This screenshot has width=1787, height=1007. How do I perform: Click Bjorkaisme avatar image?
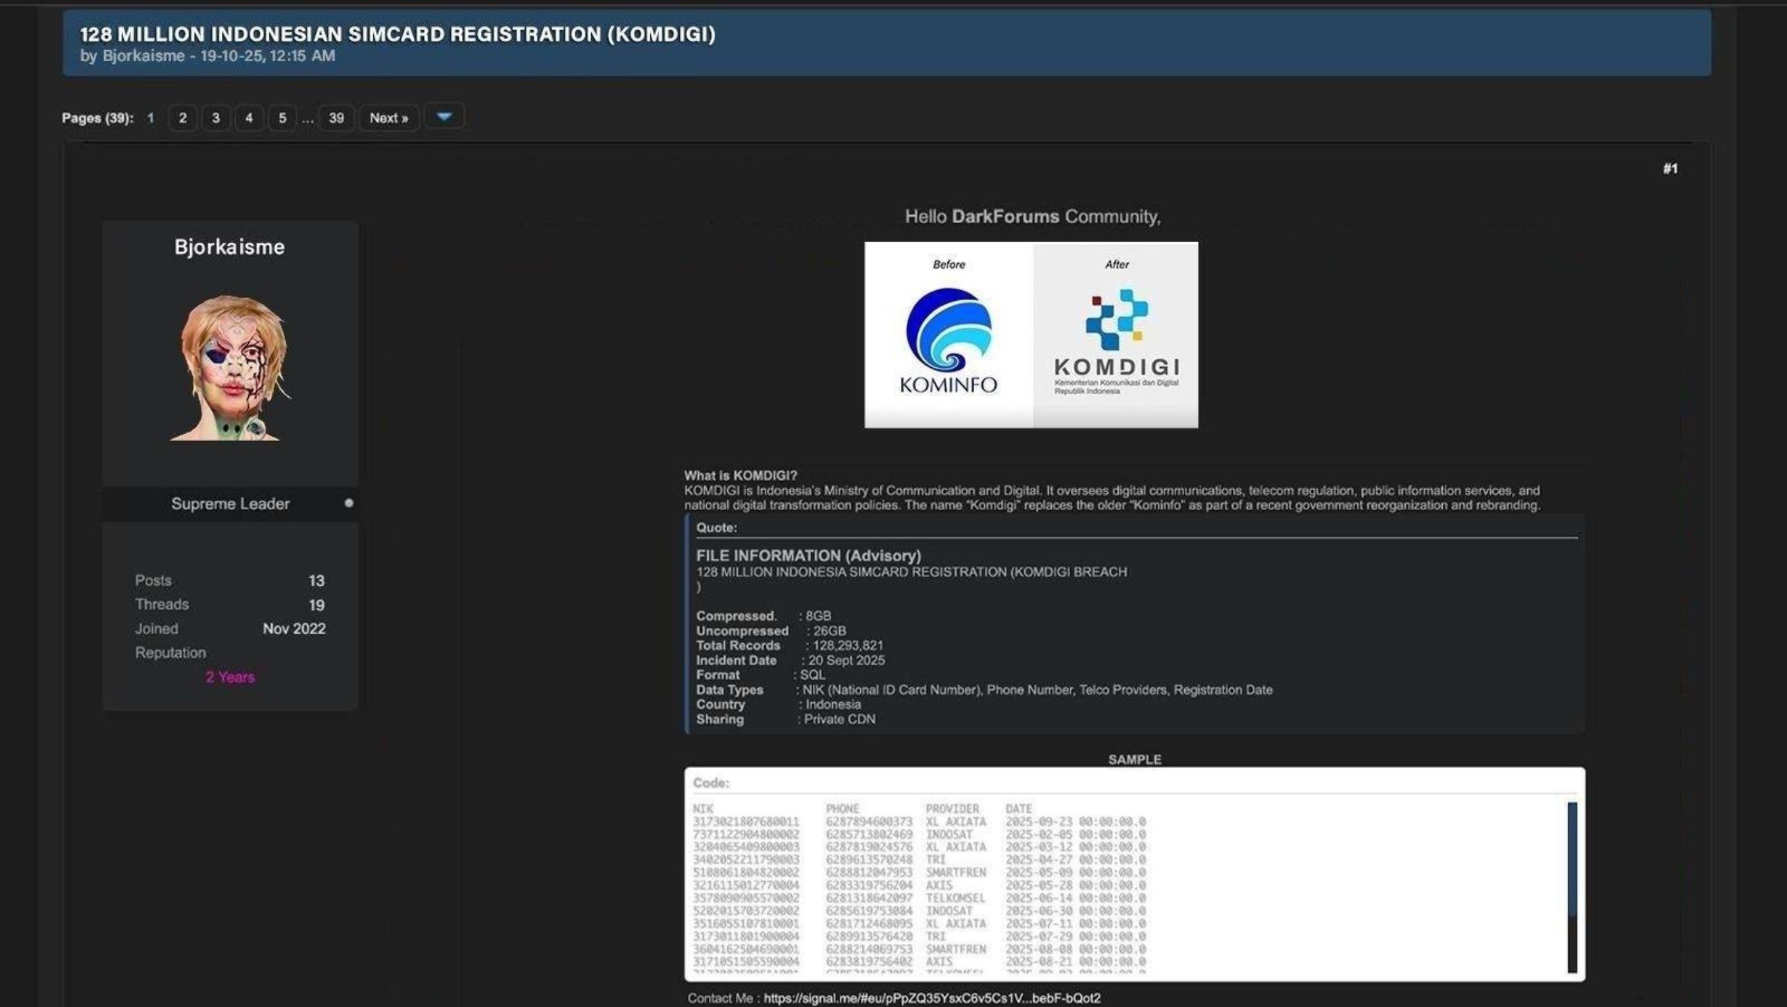point(231,367)
